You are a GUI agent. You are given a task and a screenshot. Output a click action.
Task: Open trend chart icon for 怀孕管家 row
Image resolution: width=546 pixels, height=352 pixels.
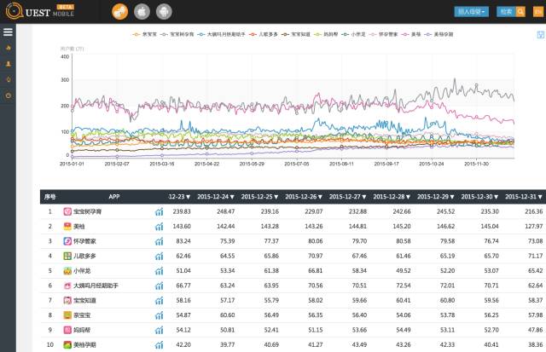[160, 241]
